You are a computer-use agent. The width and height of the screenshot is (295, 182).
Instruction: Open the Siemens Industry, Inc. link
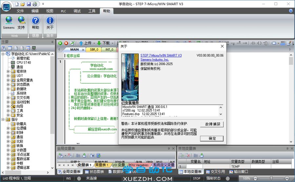pos(155,60)
